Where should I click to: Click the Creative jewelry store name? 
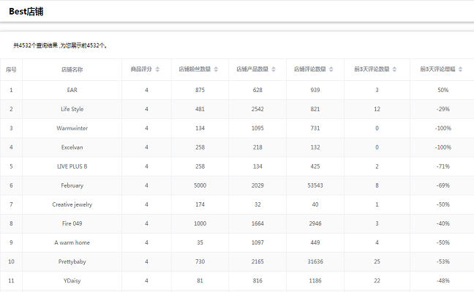tap(72, 204)
